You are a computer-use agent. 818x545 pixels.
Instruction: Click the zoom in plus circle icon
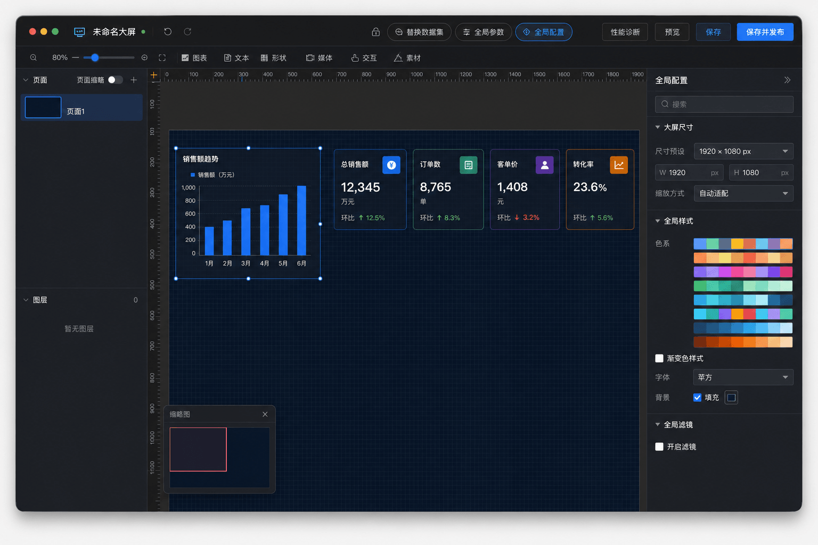coord(144,57)
